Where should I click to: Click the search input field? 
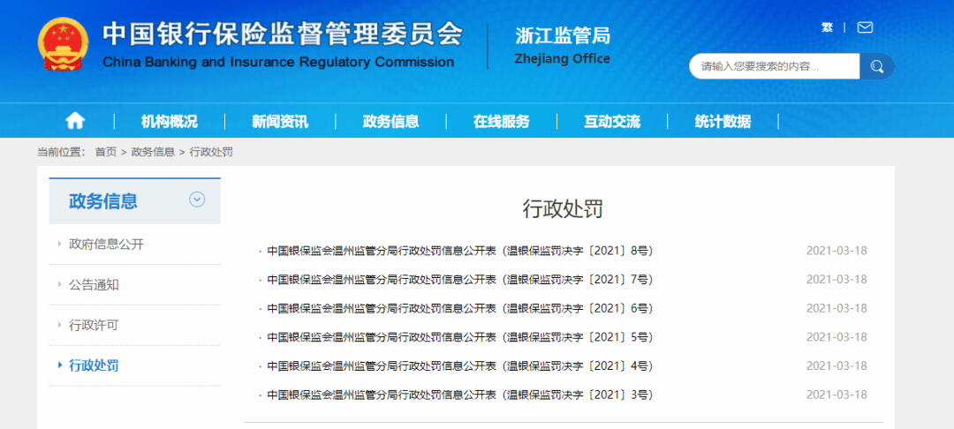[776, 66]
